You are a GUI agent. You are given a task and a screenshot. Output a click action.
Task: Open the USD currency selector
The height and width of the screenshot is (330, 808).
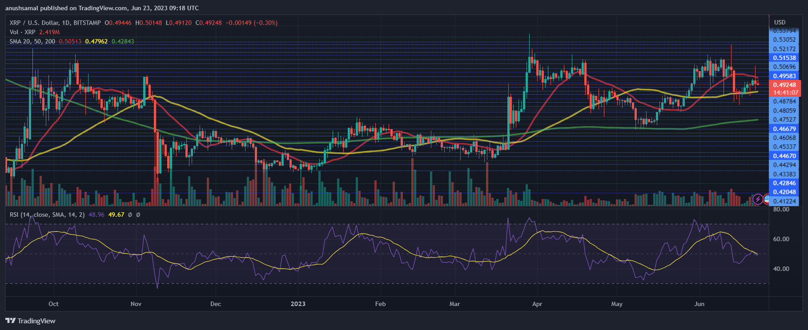[780, 22]
